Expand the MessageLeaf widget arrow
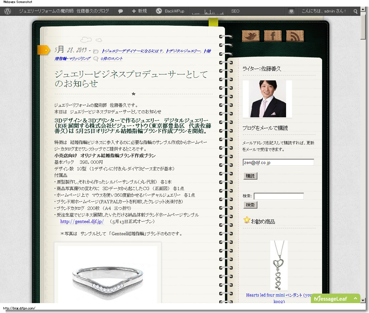Screen dimensions: 369x313 pyautogui.click(x=355, y=298)
